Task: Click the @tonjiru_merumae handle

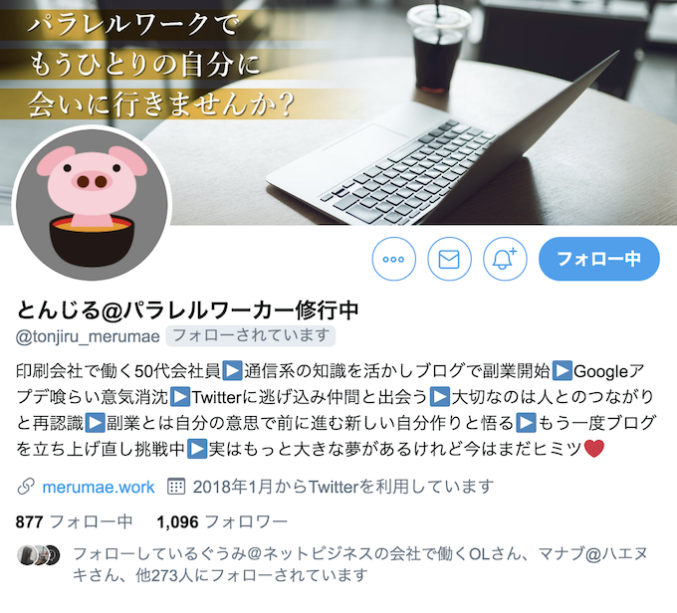Action: point(88,336)
